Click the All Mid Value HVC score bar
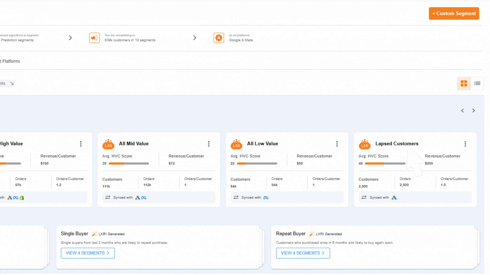This screenshot has width=490, height=275. pyautogui.click(x=129, y=163)
